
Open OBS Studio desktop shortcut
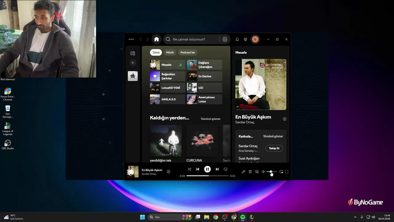click(8, 145)
